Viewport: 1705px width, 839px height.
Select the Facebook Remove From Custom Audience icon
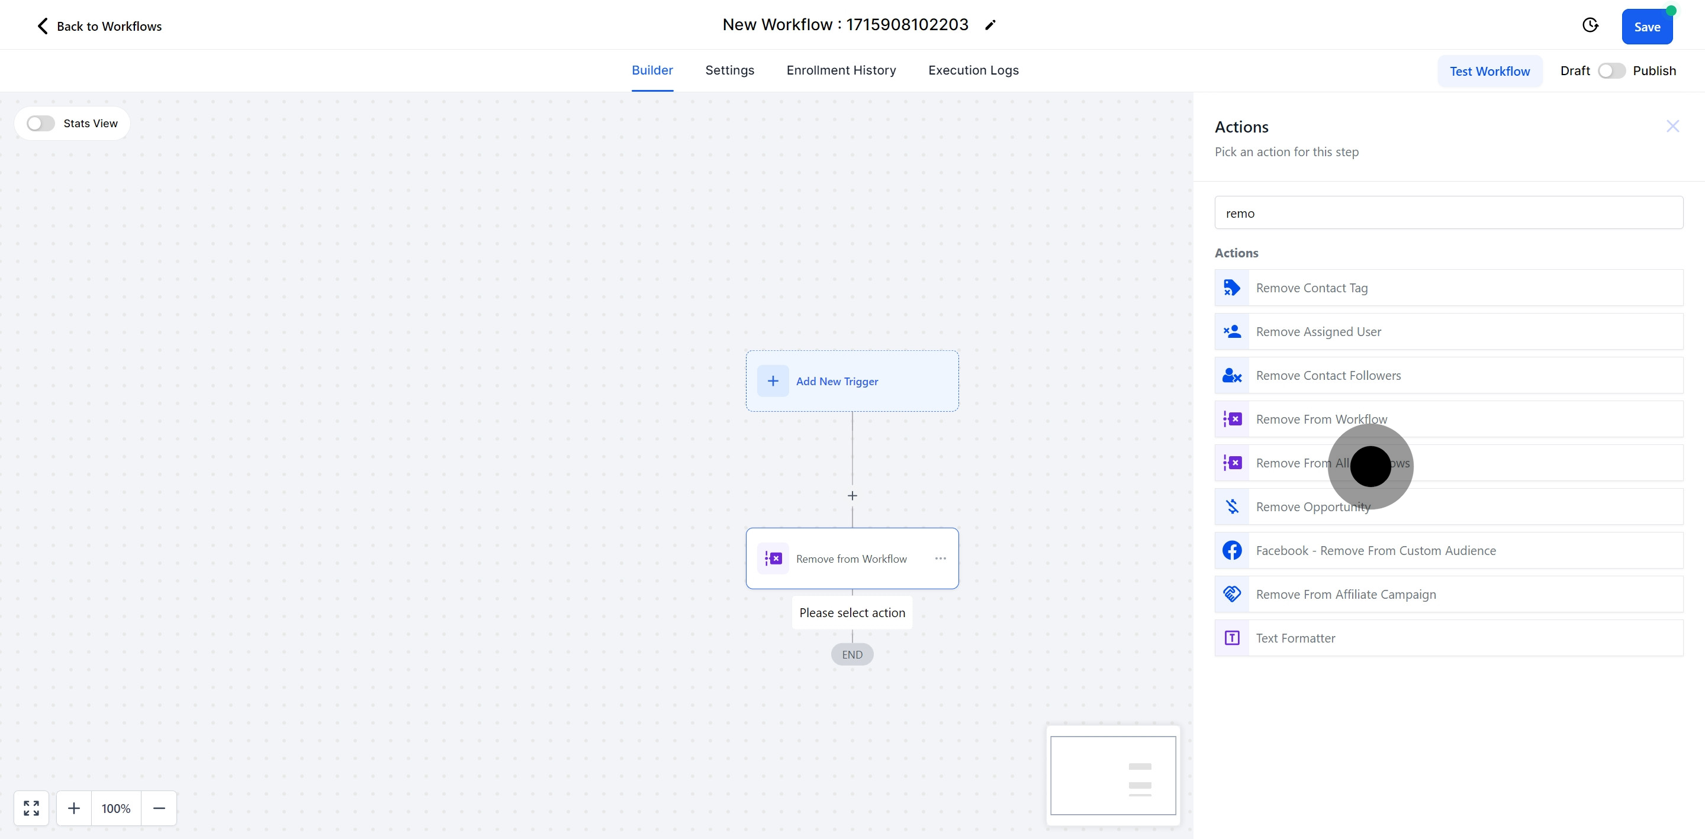pyautogui.click(x=1232, y=550)
